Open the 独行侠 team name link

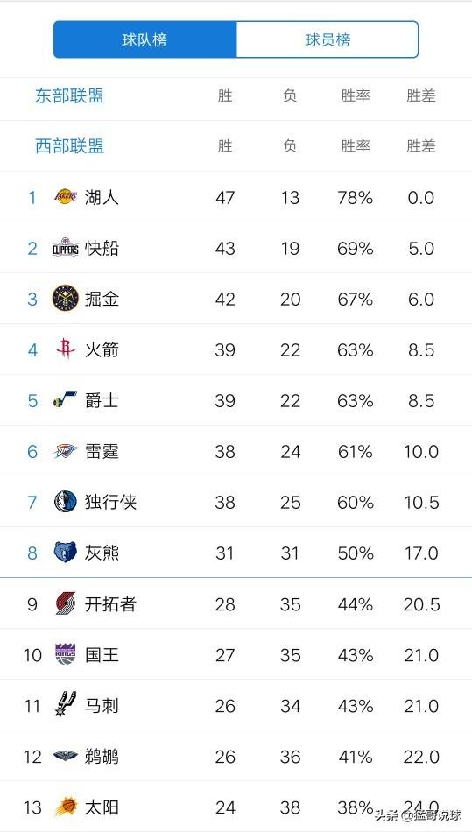pos(111,502)
